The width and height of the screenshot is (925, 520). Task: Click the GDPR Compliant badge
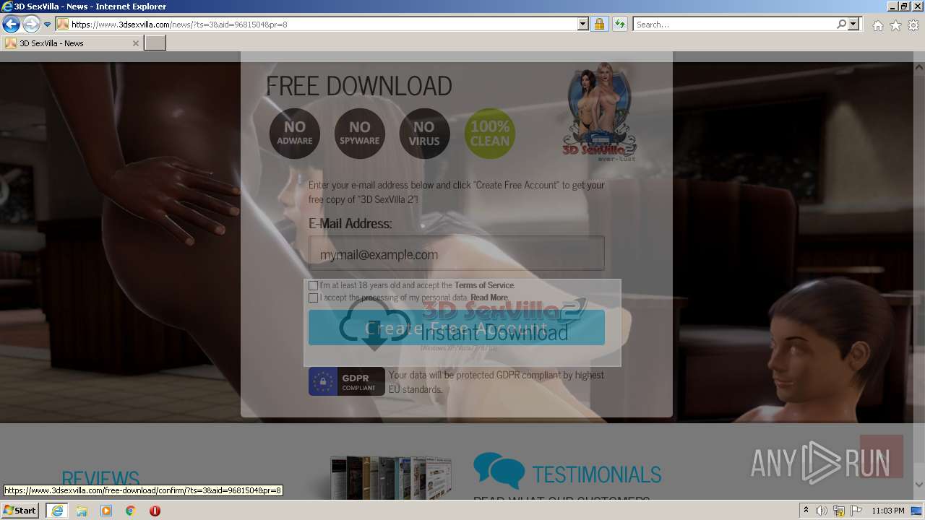pos(346,381)
